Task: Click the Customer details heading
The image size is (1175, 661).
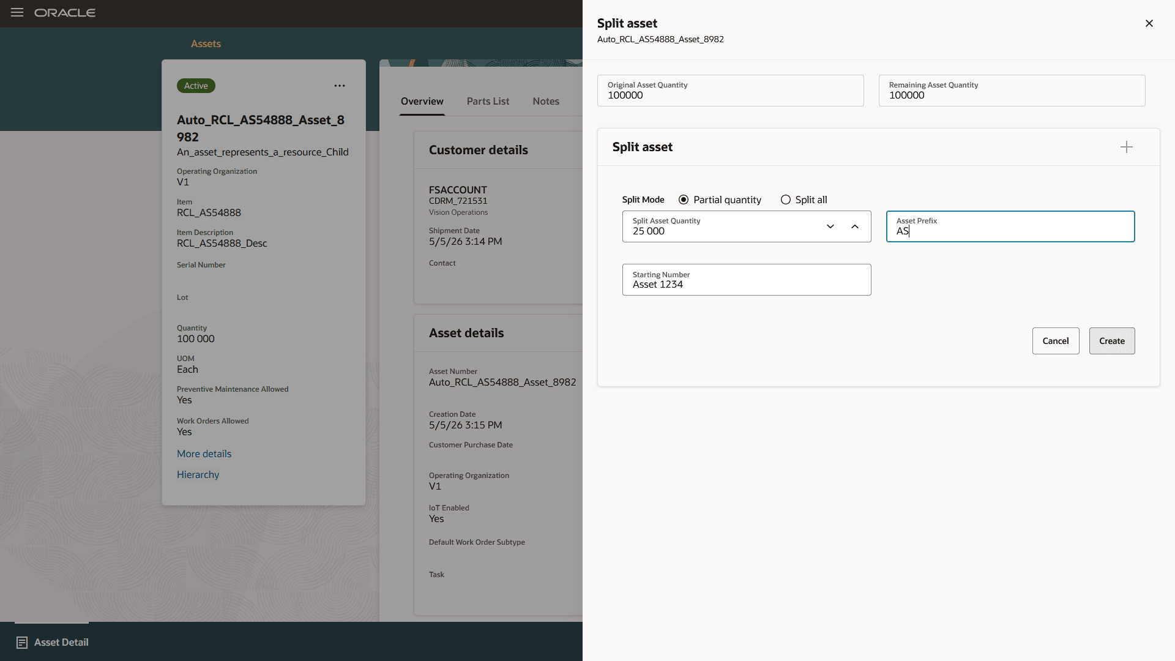Action: coord(479,150)
